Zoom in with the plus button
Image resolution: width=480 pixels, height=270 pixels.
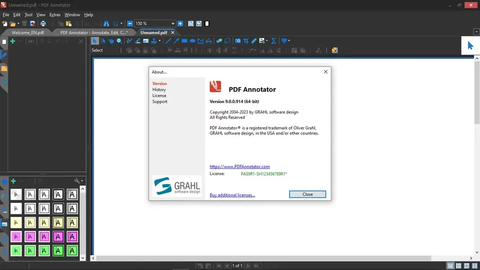pos(181,23)
